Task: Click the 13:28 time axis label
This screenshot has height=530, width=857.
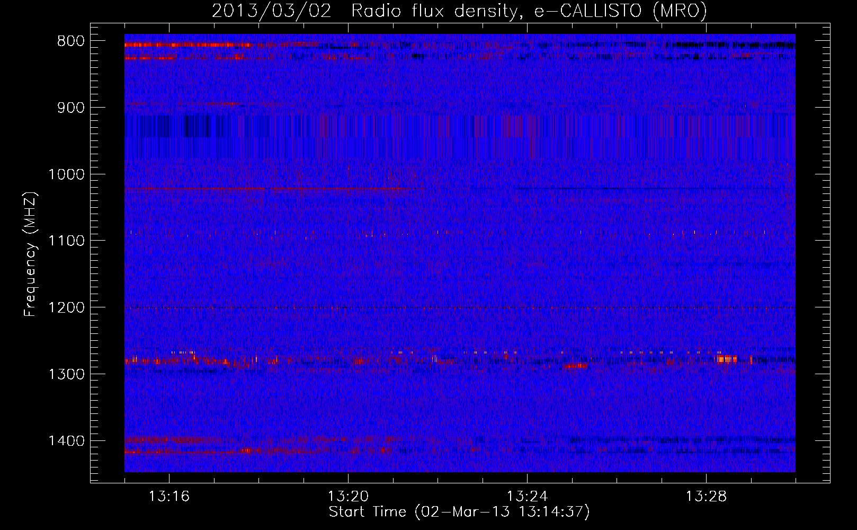Action: pyautogui.click(x=706, y=497)
